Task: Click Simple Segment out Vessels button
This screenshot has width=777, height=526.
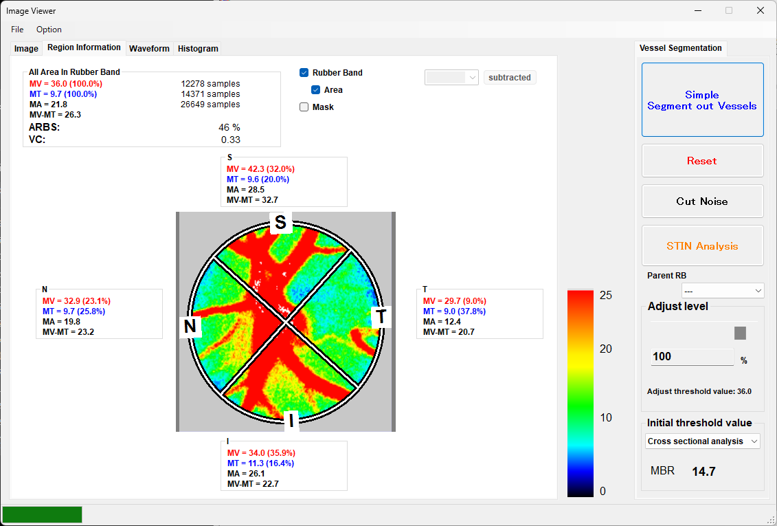Action: (x=702, y=100)
